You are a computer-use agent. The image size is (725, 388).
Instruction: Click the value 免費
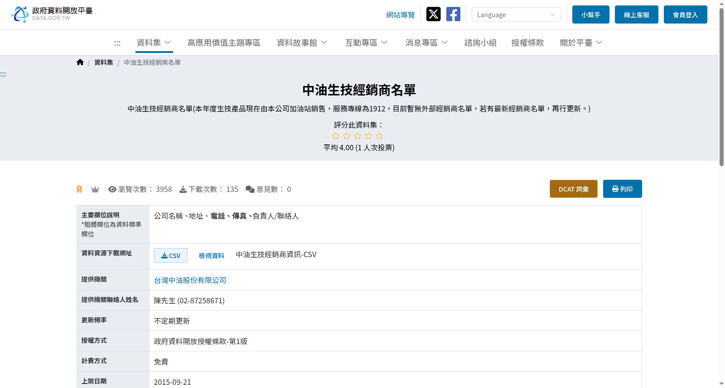tap(161, 362)
